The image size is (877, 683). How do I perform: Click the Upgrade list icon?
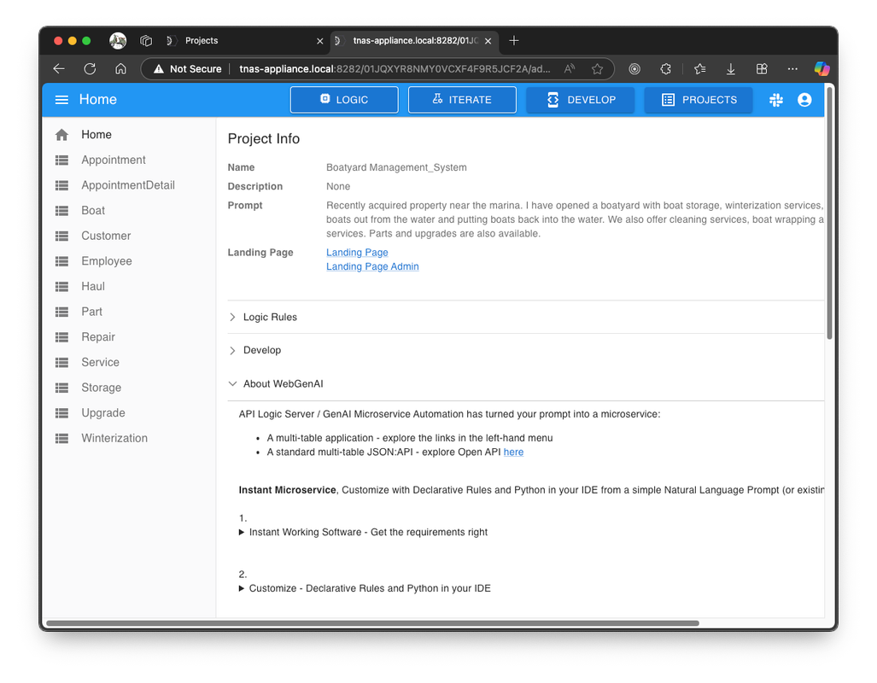point(61,413)
